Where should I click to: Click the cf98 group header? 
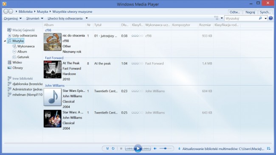coord(48,30)
